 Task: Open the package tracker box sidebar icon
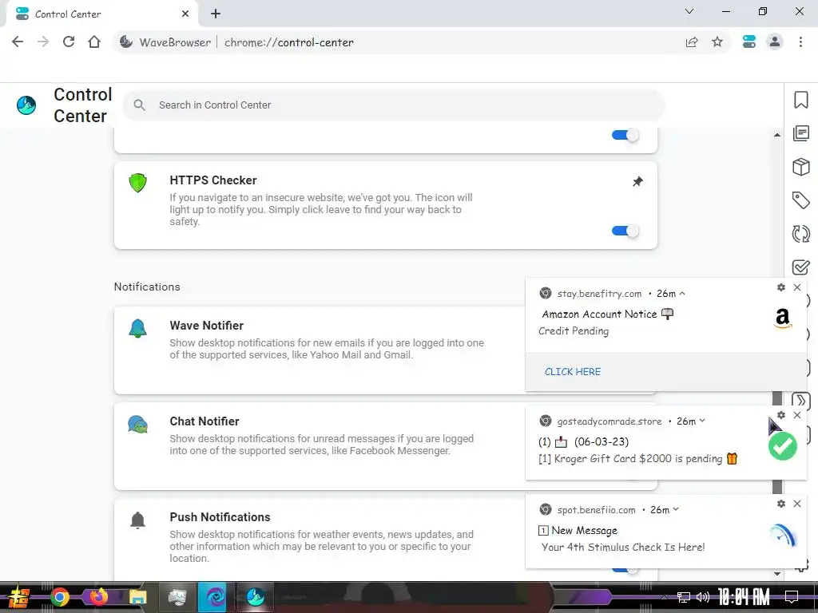coord(800,167)
